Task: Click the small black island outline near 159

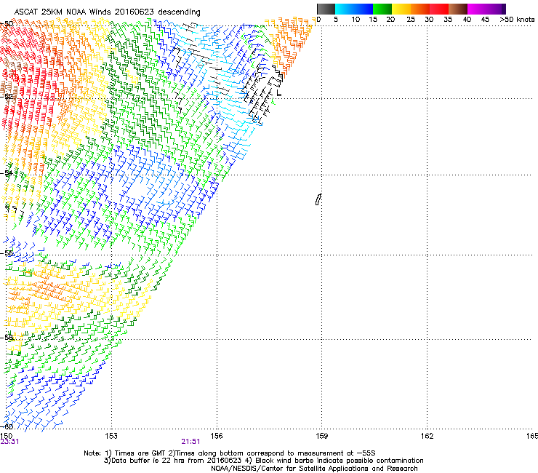Action: pos(318,199)
